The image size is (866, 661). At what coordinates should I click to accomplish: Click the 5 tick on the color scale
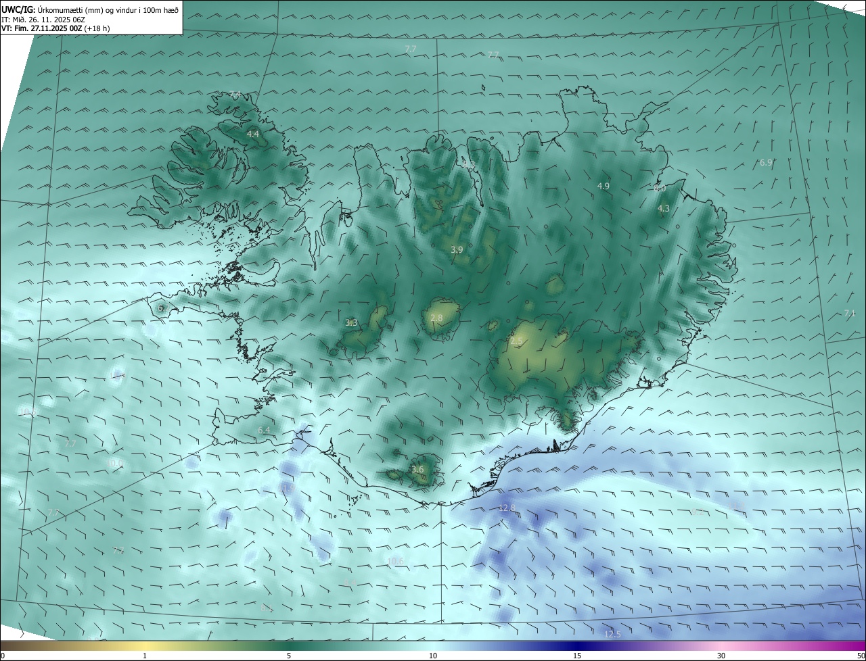click(x=289, y=656)
